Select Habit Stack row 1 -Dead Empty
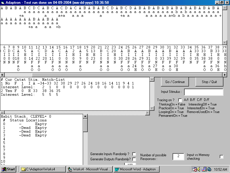 coord(25,128)
